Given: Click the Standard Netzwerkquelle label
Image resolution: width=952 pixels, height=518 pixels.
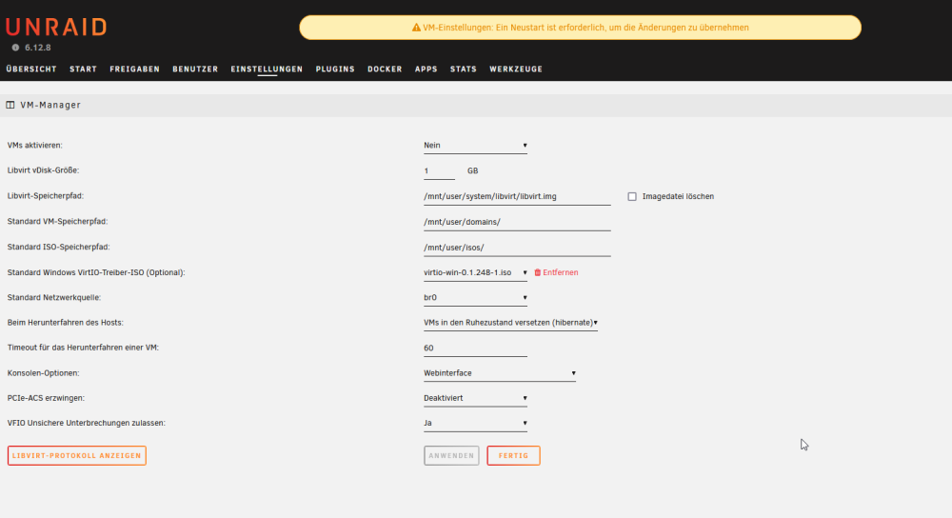Looking at the screenshot, I should pyautogui.click(x=54, y=297).
